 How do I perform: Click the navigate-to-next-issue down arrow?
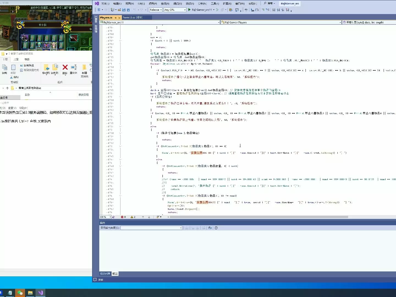[149, 217]
